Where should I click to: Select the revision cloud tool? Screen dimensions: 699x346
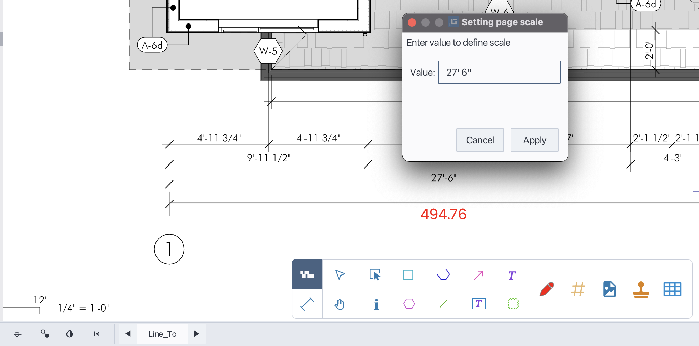513,304
